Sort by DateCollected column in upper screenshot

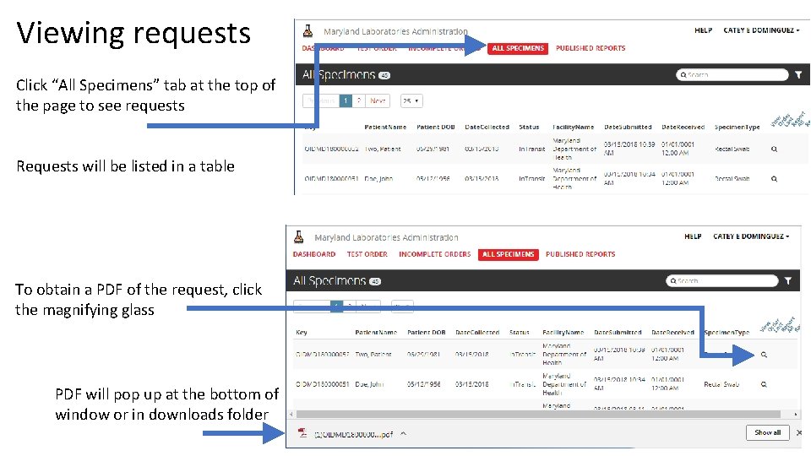click(487, 128)
